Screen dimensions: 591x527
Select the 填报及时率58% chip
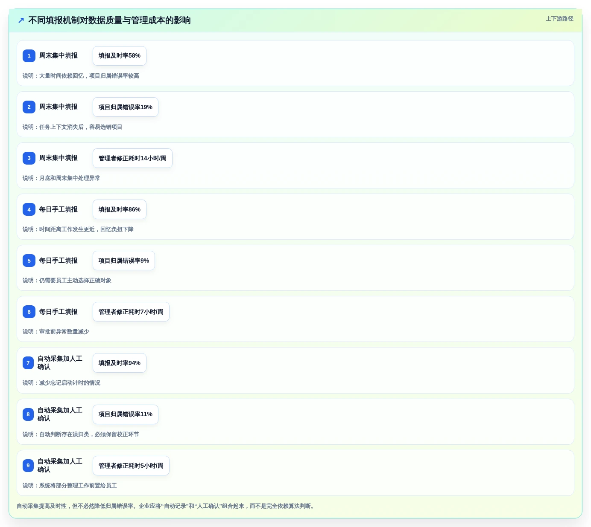tap(120, 56)
